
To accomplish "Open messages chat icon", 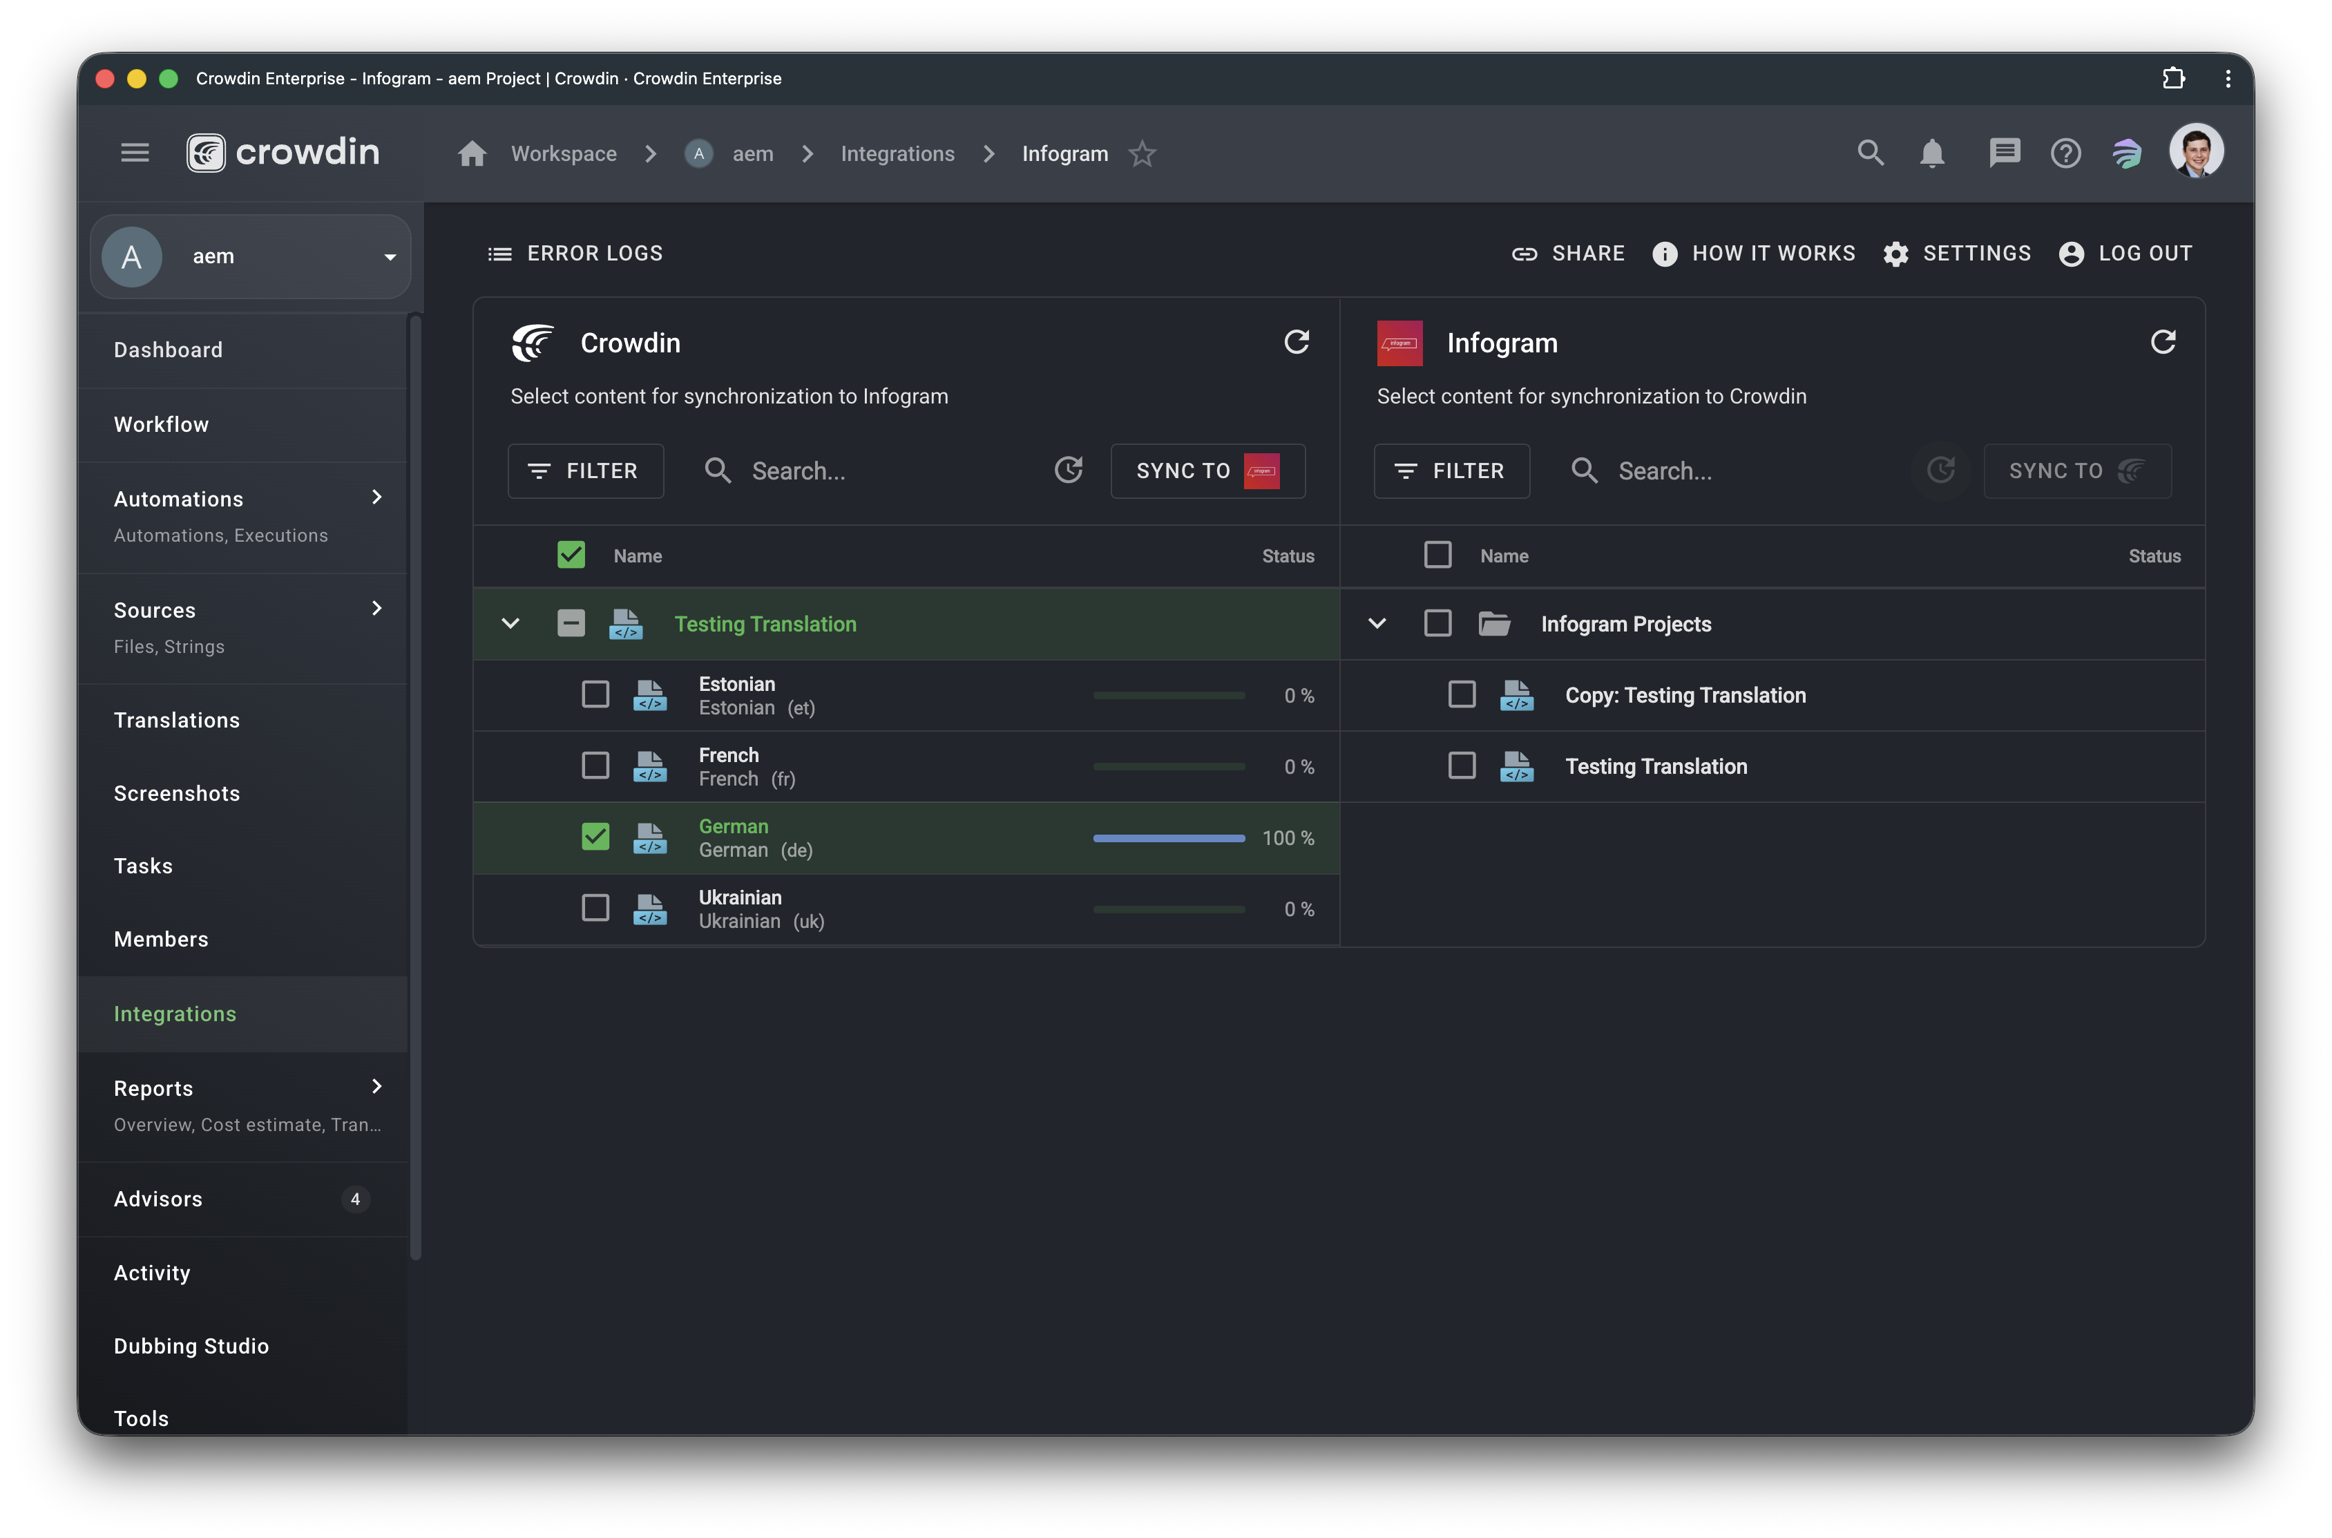I will pyautogui.click(x=2003, y=153).
